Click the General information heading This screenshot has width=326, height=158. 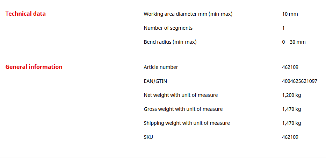tap(34, 67)
